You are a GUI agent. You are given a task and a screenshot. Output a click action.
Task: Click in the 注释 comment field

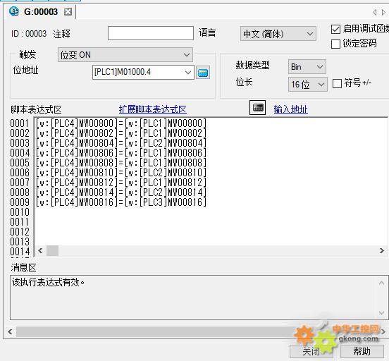click(x=151, y=33)
